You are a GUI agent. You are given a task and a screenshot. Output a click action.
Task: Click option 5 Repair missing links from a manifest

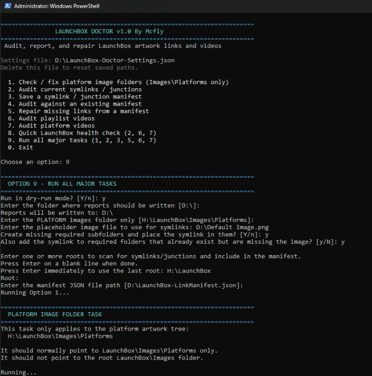[x=78, y=111]
